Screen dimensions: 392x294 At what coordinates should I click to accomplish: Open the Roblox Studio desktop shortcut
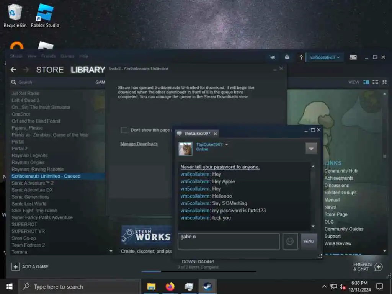[x=45, y=15]
